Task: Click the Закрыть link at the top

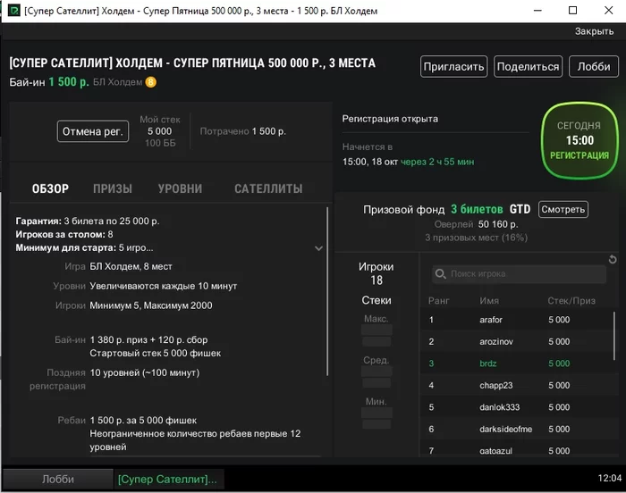Action: point(594,31)
